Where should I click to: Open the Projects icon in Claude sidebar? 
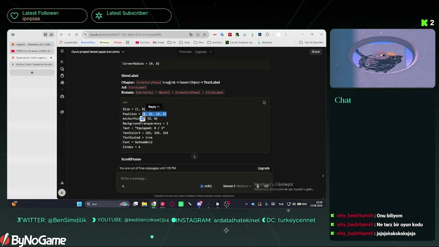click(62, 76)
